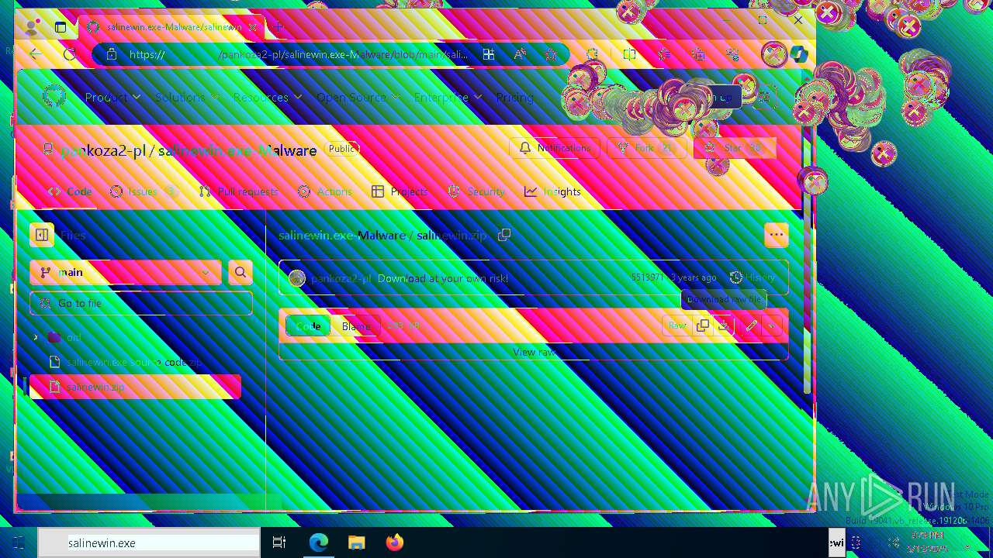The image size is (993, 558).
Task: Open salinewin.exe source code.zip in tree
Action: pos(133,362)
